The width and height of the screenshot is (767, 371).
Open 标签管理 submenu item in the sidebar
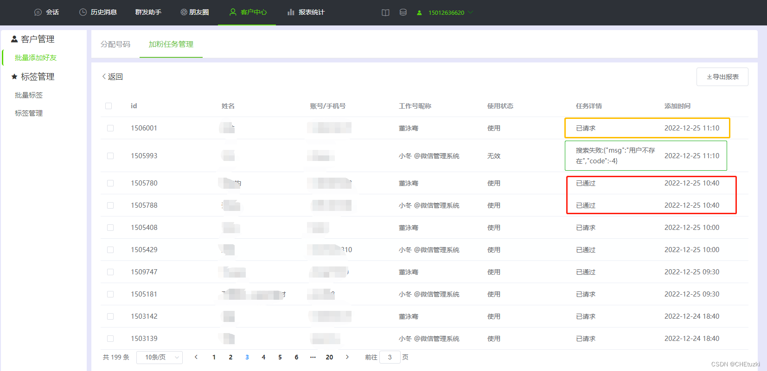pyautogui.click(x=29, y=113)
